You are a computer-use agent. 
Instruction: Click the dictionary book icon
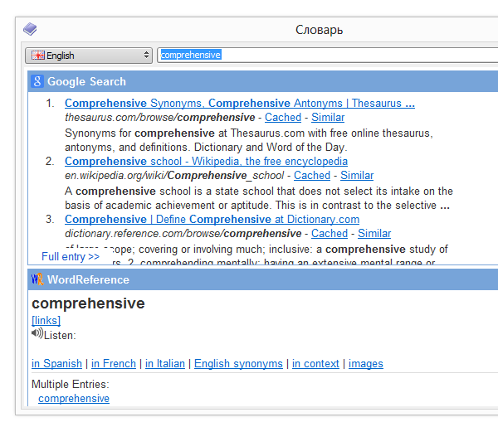[x=30, y=29]
